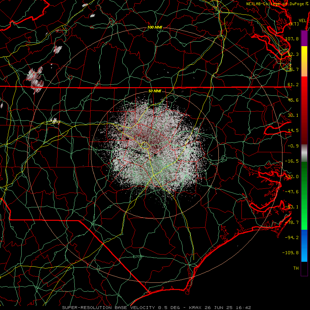This screenshot has height=310, width=310.
Task: Click the purple segment of the velocity color bar
Action: tap(304, 38)
